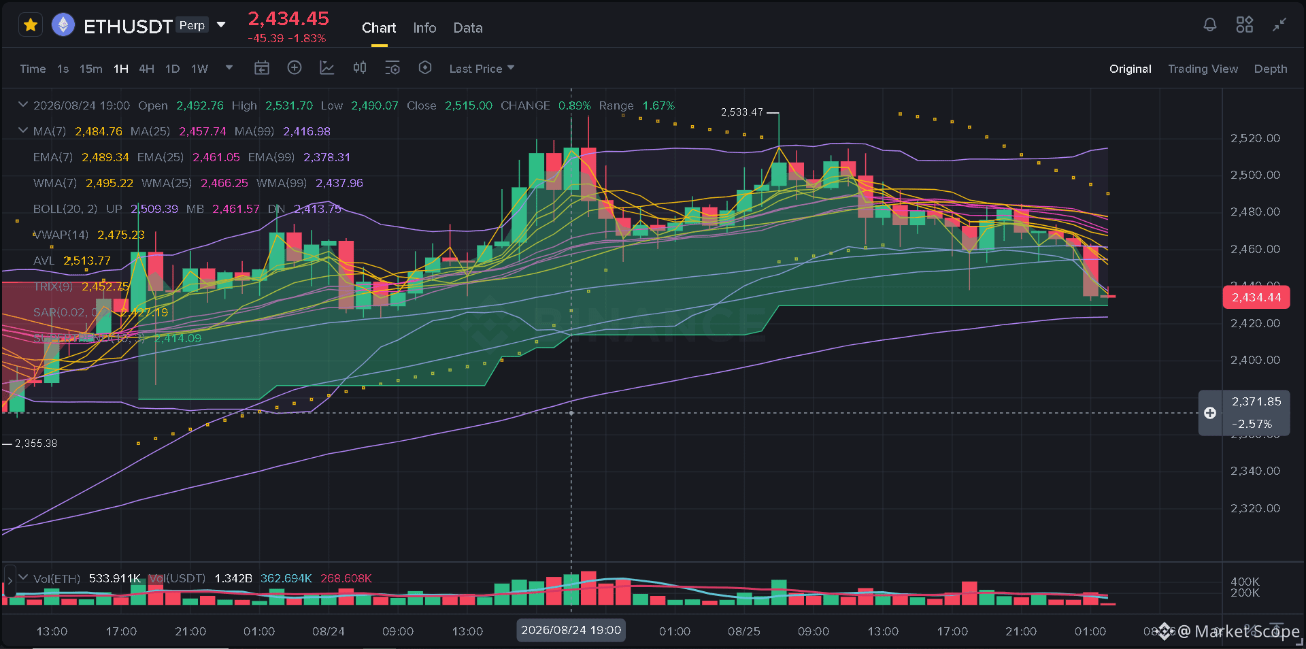Click the 08/25 date on time axis
This screenshot has width=1306, height=649.
(744, 631)
